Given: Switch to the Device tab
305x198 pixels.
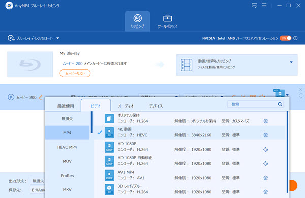Looking at the screenshot, I should tap(156, 106).
